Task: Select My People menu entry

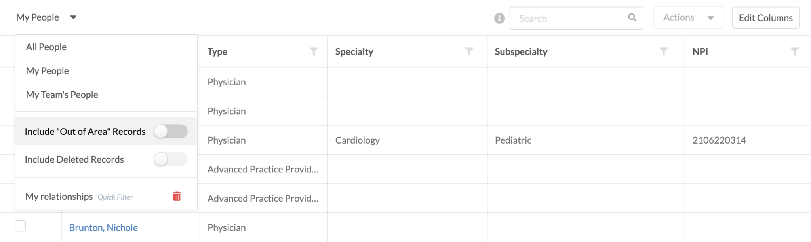Action: (x=48, y=71)
